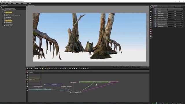Toggle the Glare power row checkbox

point(156,15)
